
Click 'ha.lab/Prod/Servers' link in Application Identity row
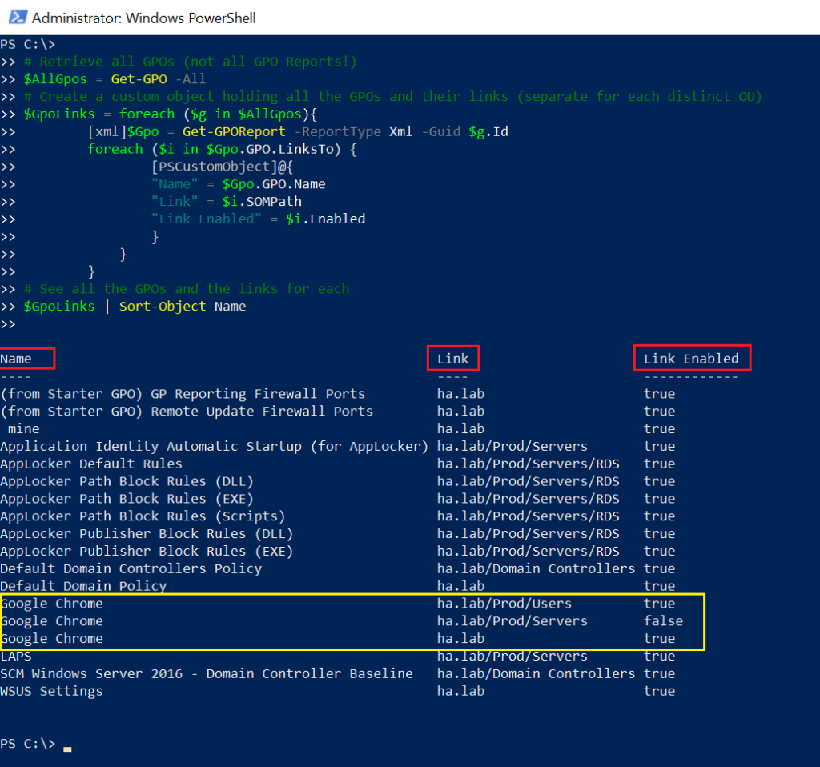(x=512, y=447)
